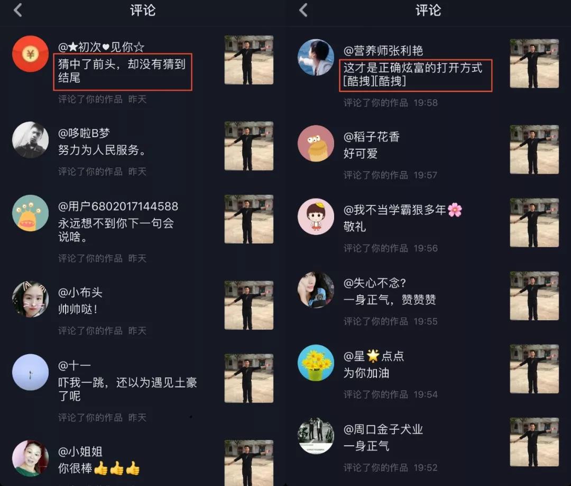Viewport: 571px width, 486px height.
Task: Open comment 猜中了前头，却没有猜到结尾
Action: click(122, 71)
